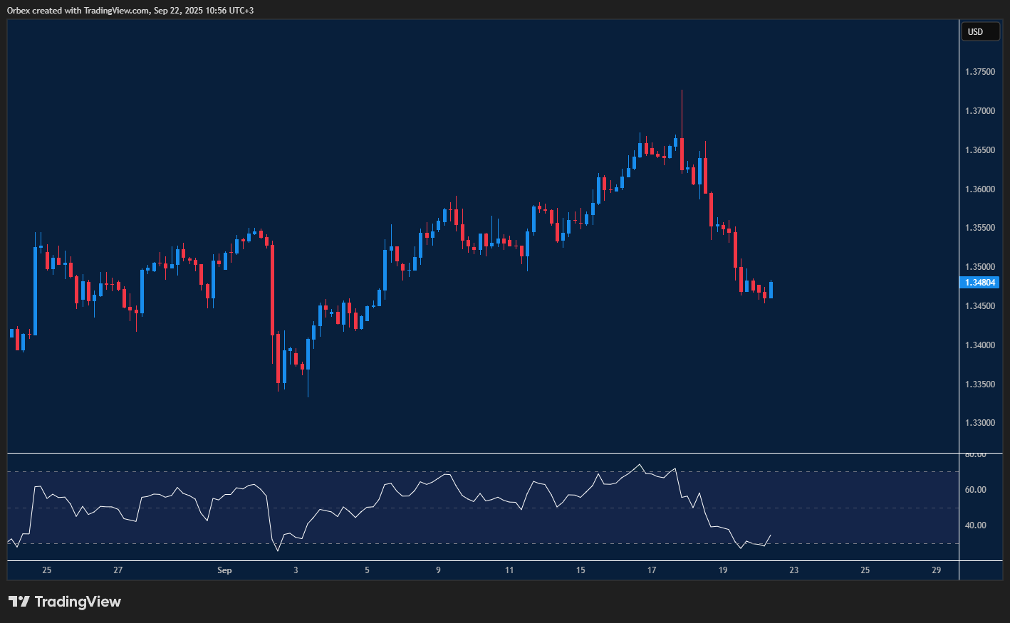Click the 9 date axis marker
Screen dimensions: 1010x623
pyautogui.click(x=438, y=570)
